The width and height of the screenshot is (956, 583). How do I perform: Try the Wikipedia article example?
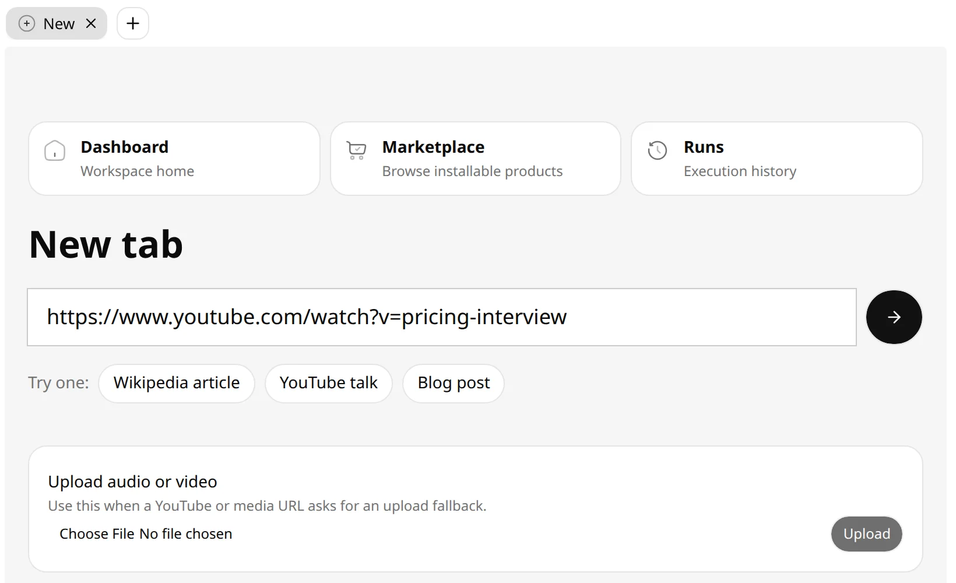pos(177,383)
